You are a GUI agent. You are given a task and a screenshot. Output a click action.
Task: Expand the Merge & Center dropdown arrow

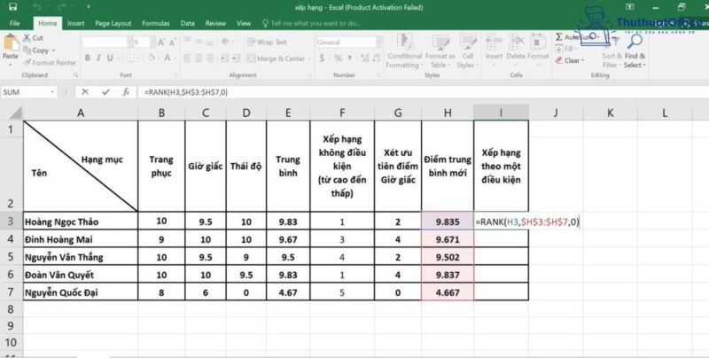point(309,58)
